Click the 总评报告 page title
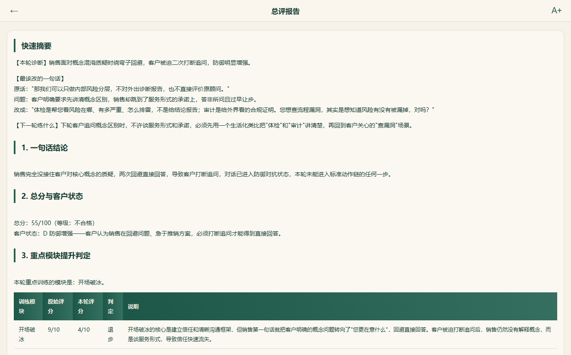 (285, 11)
